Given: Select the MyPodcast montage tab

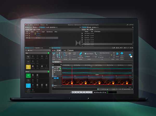Looking at the screenshot, I should point(57,62).
